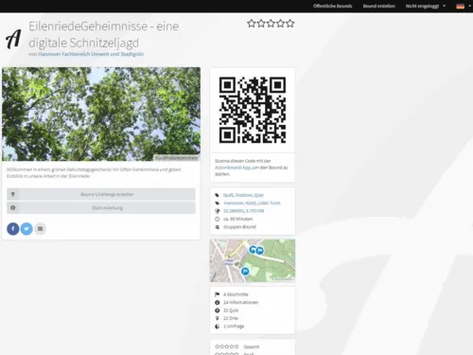Screen dimensions: 473x355
Task: Select the "Hannover" tag link
Action: coord(234,203)
